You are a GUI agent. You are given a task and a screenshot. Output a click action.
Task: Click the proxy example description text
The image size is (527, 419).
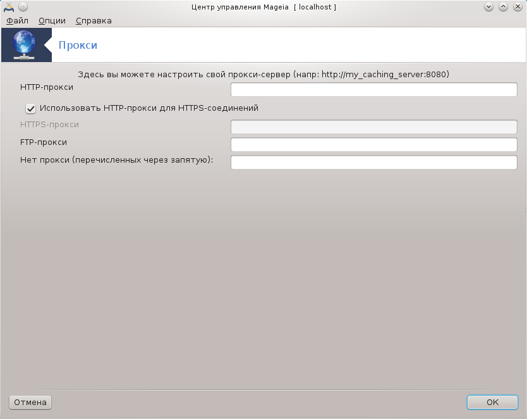(x=263, y=75)
